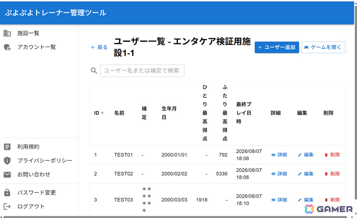Open 詳細 for user TEST01
The width and height of the screenshot is (357, 218).
pos(279,155)
